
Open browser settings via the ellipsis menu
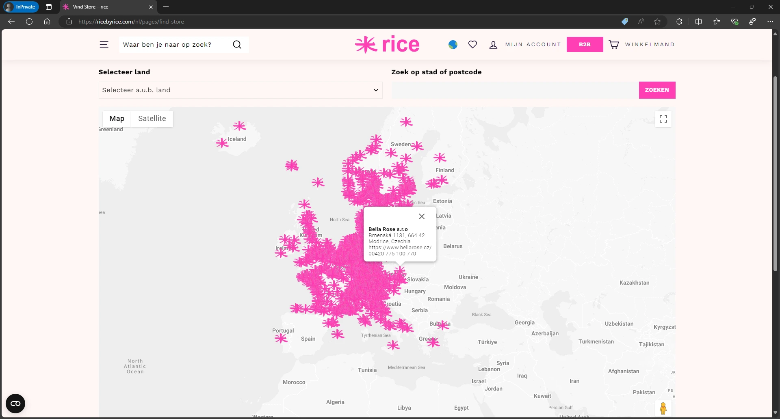pyautogui.click(x=770, y=22)
